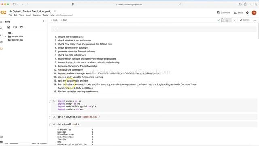Go forward with Safari's forward arrow
This screenshot has height=146, width=259.
point(28,4)
